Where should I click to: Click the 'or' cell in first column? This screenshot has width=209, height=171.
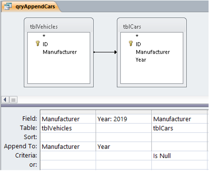(68, 165)
